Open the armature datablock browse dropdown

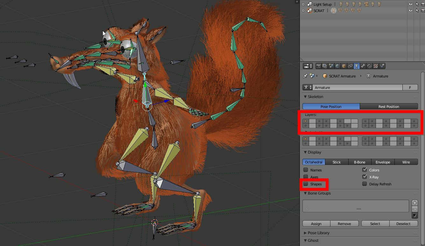[x=308, y=87]
